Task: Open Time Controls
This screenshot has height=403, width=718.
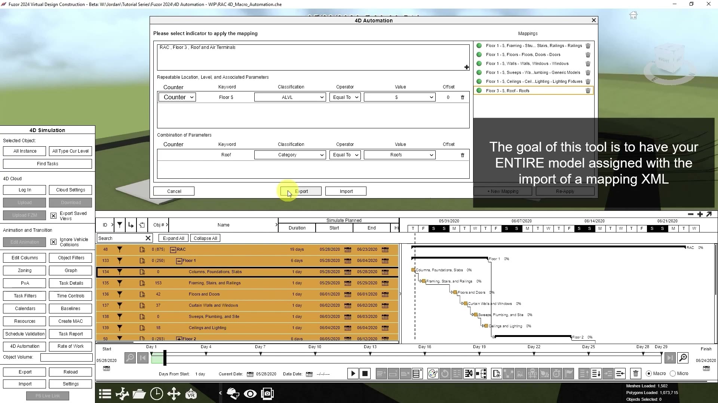Action: (71, 296)
